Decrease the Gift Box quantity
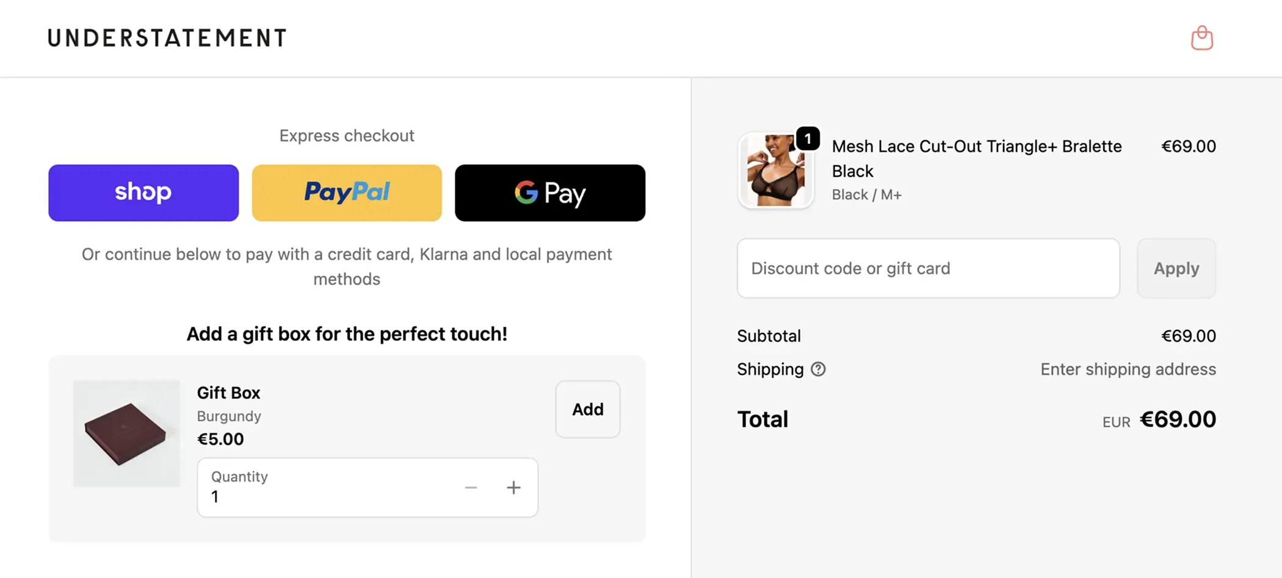 click(x=471, y=487)
